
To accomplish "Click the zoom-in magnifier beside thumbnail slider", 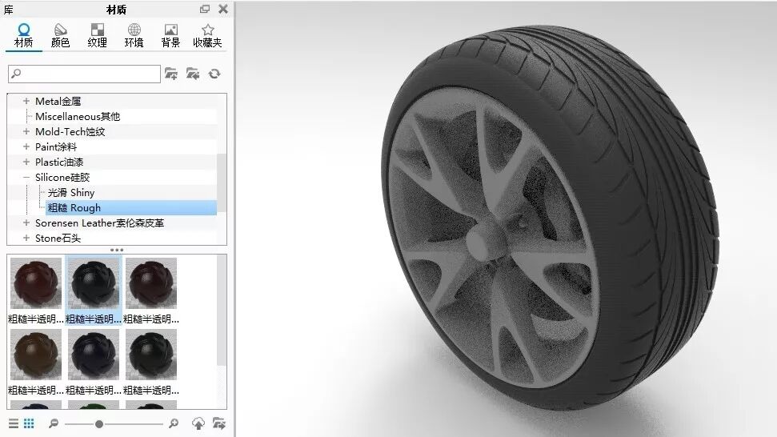I will click(x=174, y=423).
